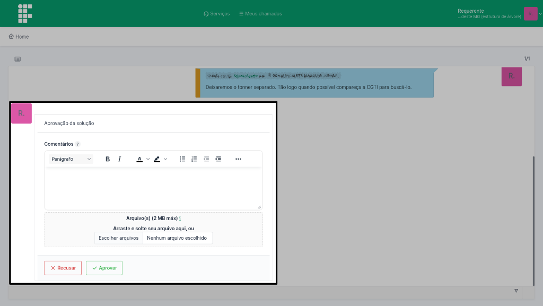Decrease indent of the paragraph
The height and width of the screenshot is (306, 543).
(206, 159)
